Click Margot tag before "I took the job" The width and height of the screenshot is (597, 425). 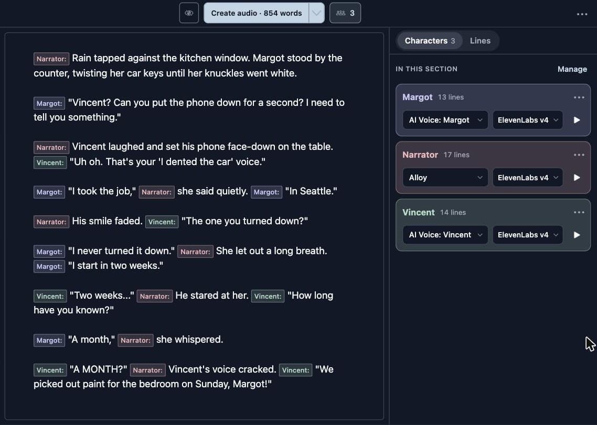tap(49, 192)
